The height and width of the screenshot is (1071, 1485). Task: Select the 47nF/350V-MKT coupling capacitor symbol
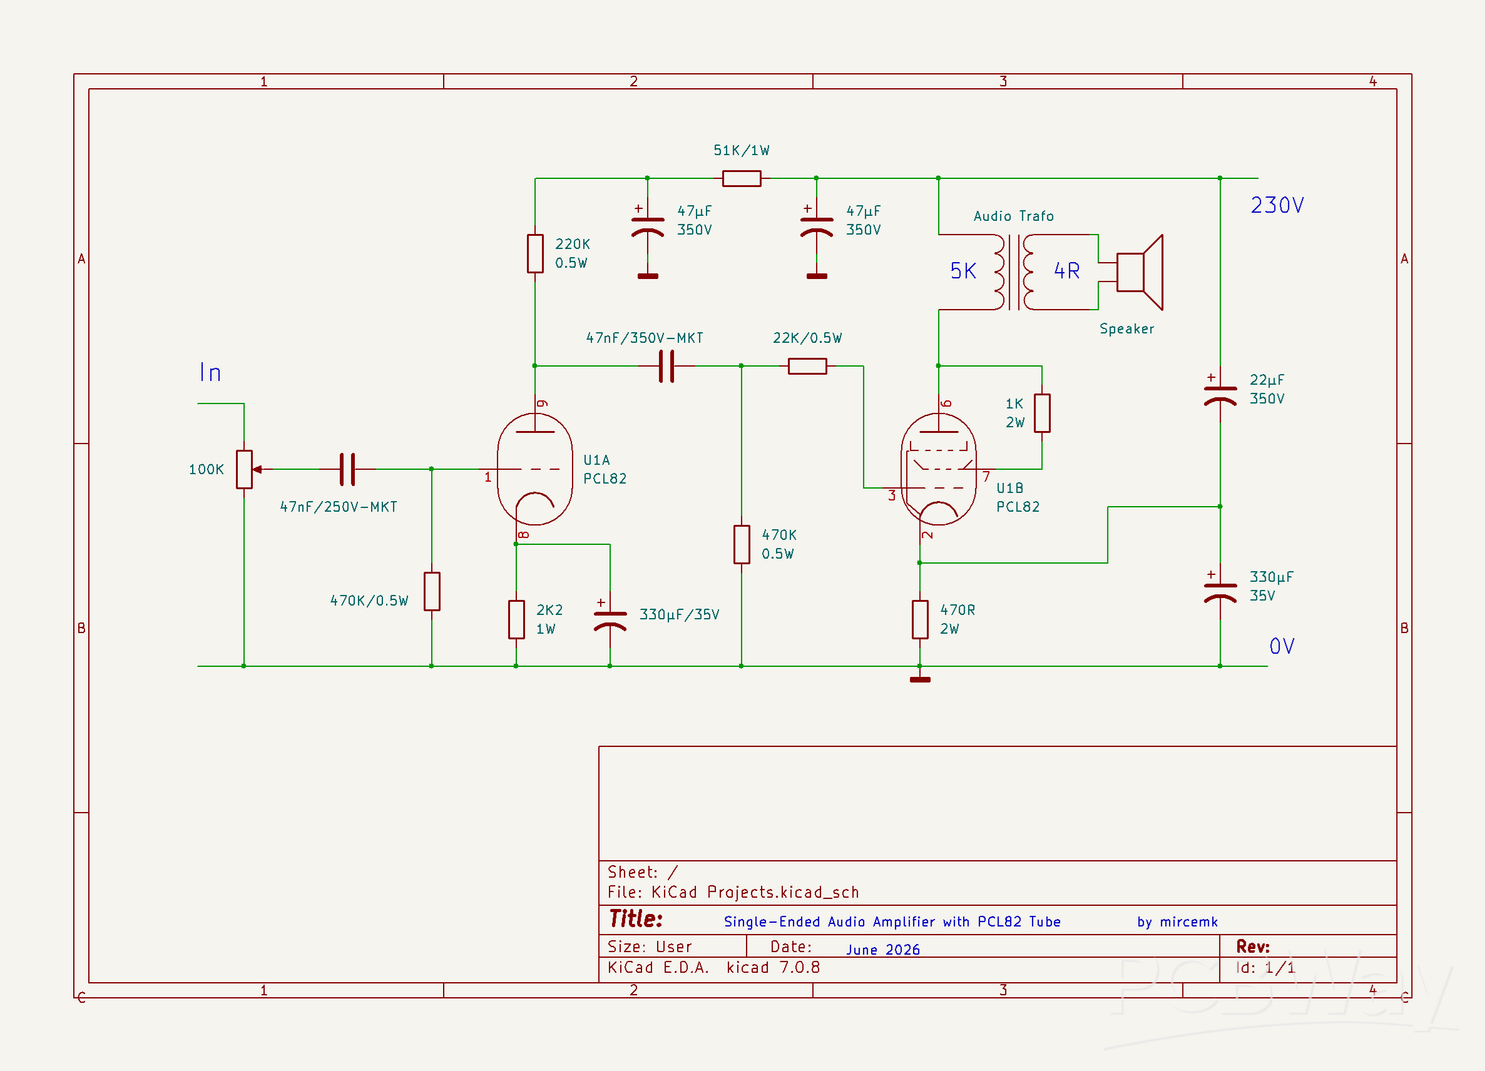666,366
